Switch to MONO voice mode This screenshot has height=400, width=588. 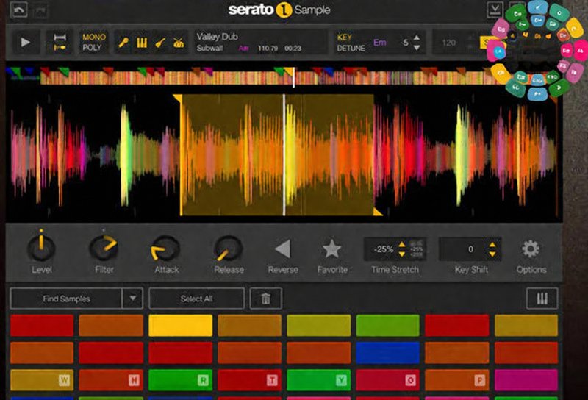(x=94, y=37)
